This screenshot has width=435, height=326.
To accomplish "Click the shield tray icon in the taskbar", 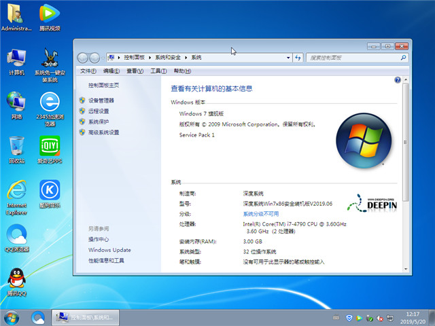I will pos(349,318).
